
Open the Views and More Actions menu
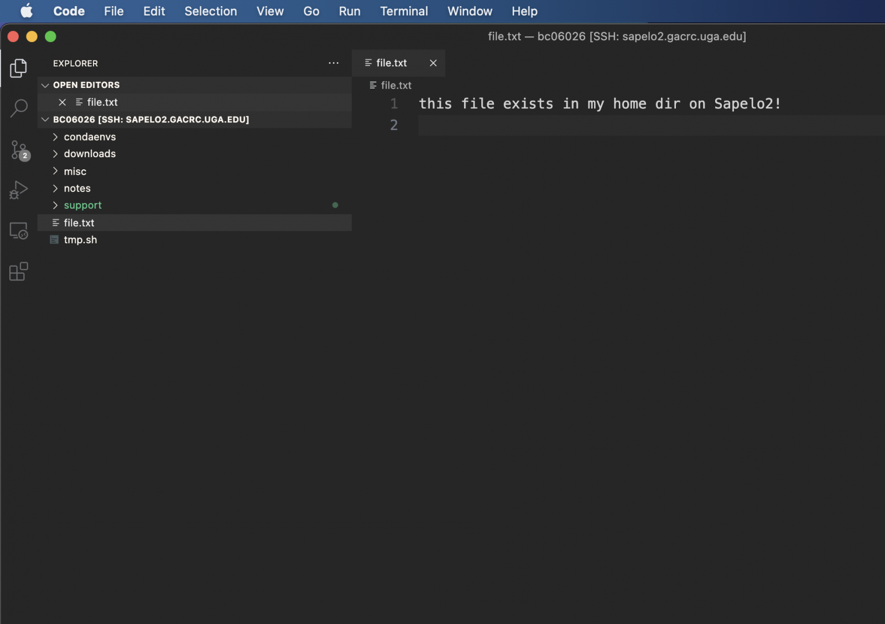click(334, 63)
